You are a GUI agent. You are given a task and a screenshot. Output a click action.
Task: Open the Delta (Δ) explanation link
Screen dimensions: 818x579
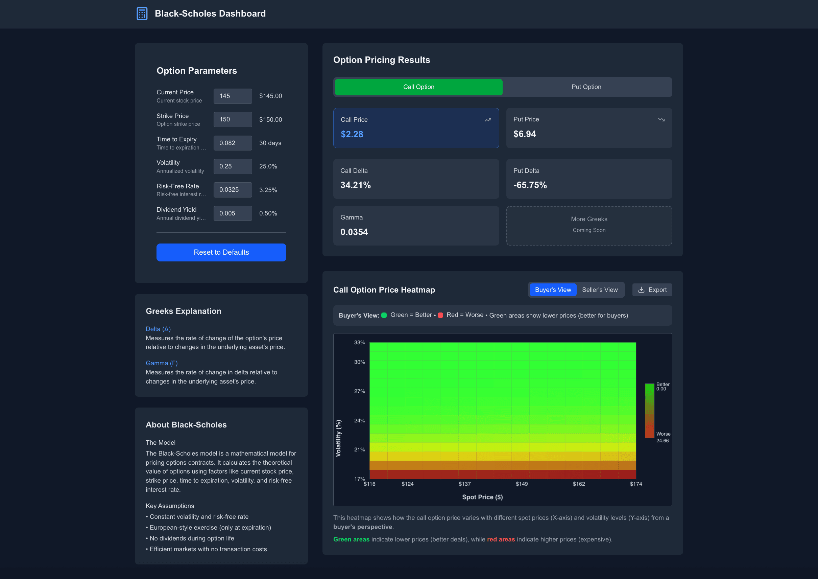[158, 329]
